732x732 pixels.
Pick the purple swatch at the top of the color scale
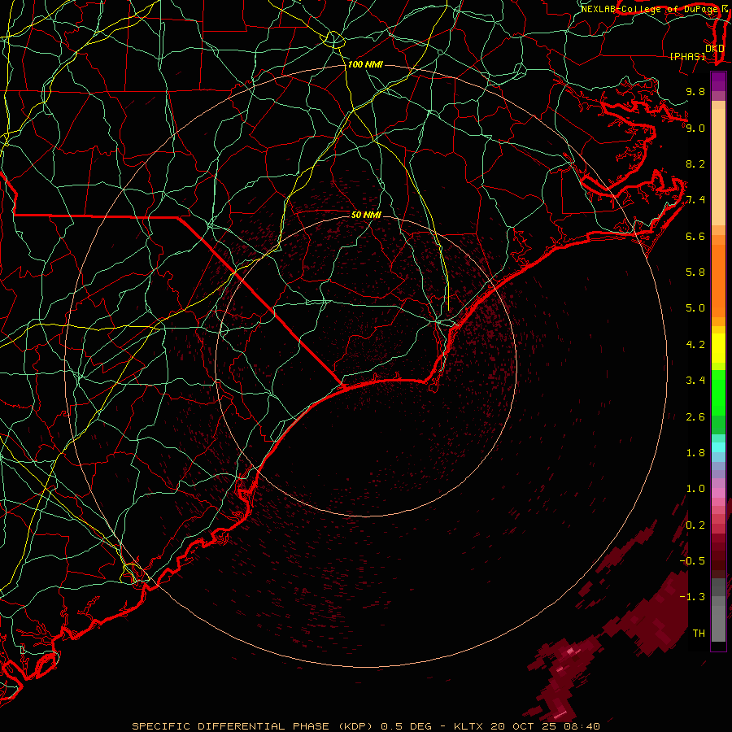718,82
